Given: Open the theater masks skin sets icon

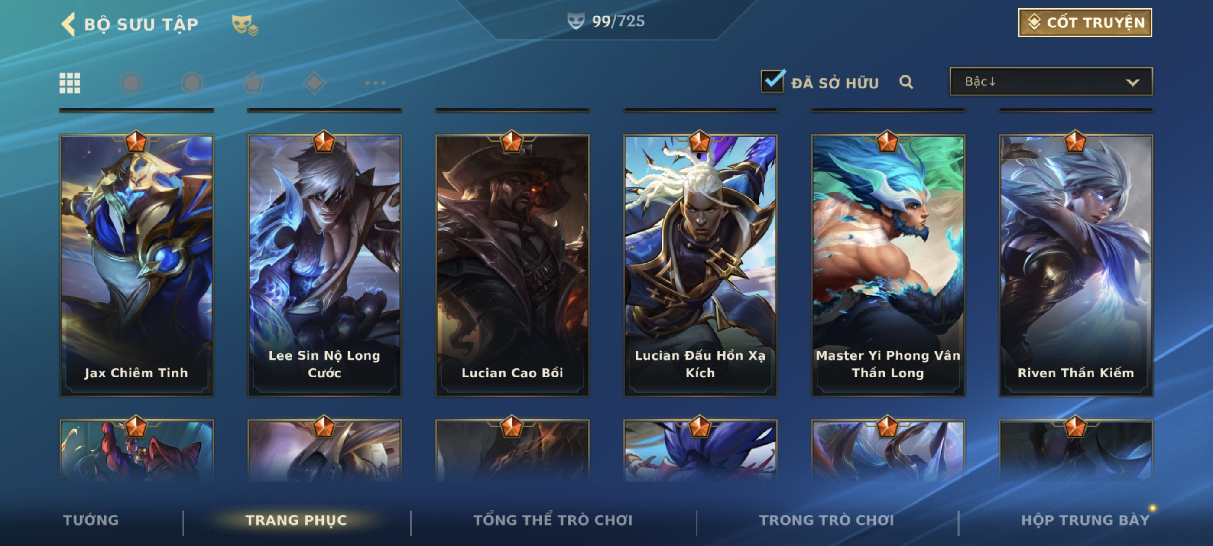Looking at the screenshot, I should tap(244, 25).
